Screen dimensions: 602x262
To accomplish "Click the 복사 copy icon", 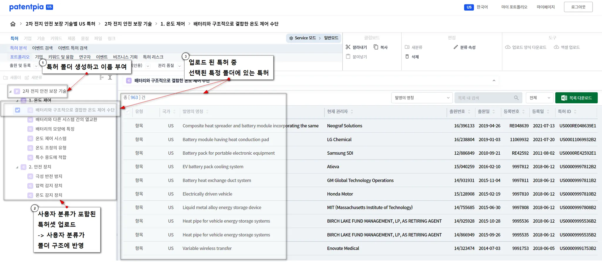I will 376,47.
